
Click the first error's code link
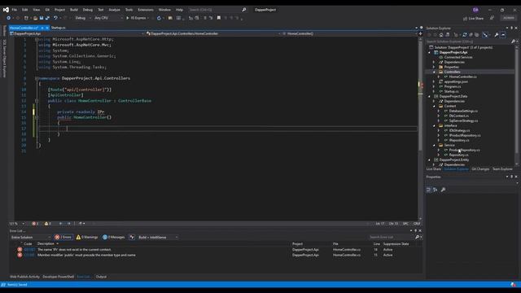(x=29, y=250)
